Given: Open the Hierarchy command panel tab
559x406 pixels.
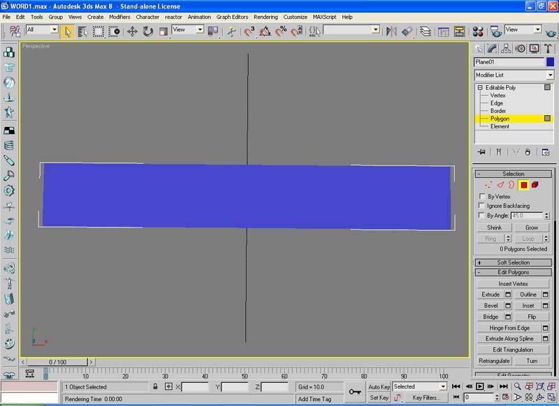Looking at the screenshot, I should [x=506, y=48].
